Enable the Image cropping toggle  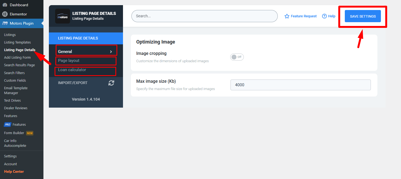pos(237,57)
